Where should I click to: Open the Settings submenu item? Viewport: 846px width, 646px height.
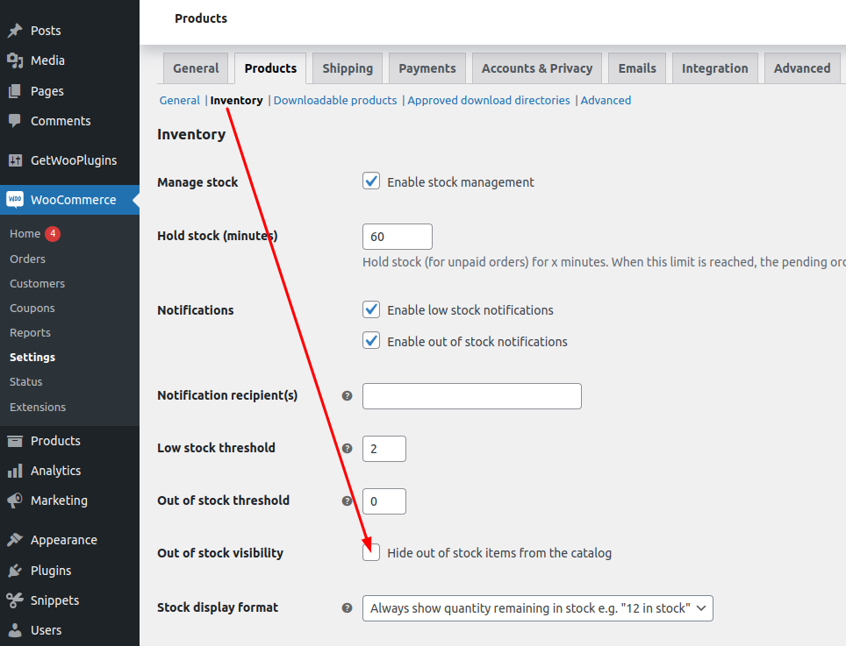[32, 358]
